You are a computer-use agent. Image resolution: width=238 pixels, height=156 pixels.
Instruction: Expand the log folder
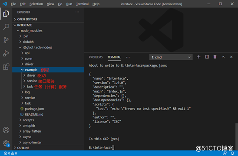pos(48,92)
